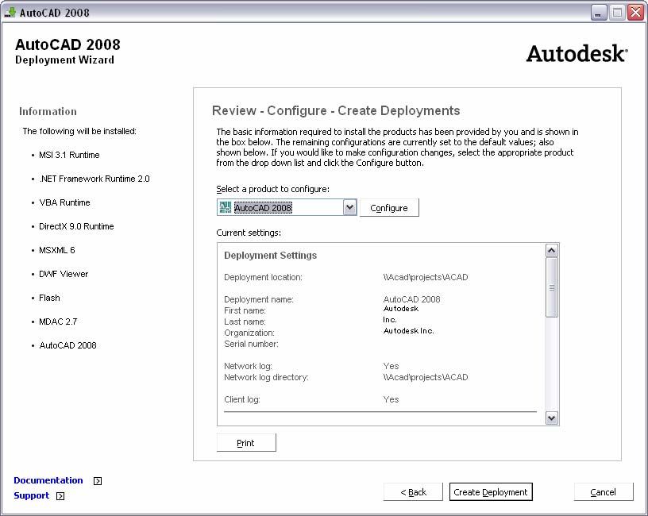The width and height of the screenshot is (648, 516).
Task: Click 'DWF Viewer' list entry
Action: (64, 274)
